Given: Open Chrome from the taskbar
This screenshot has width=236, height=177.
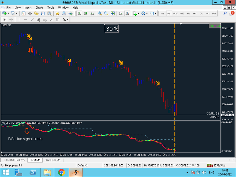Looking at the screenshot, I should [x=61, y=173].
